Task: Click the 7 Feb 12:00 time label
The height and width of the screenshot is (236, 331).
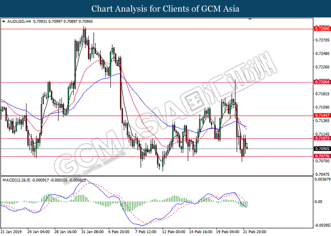Action: tap(146, 232)
